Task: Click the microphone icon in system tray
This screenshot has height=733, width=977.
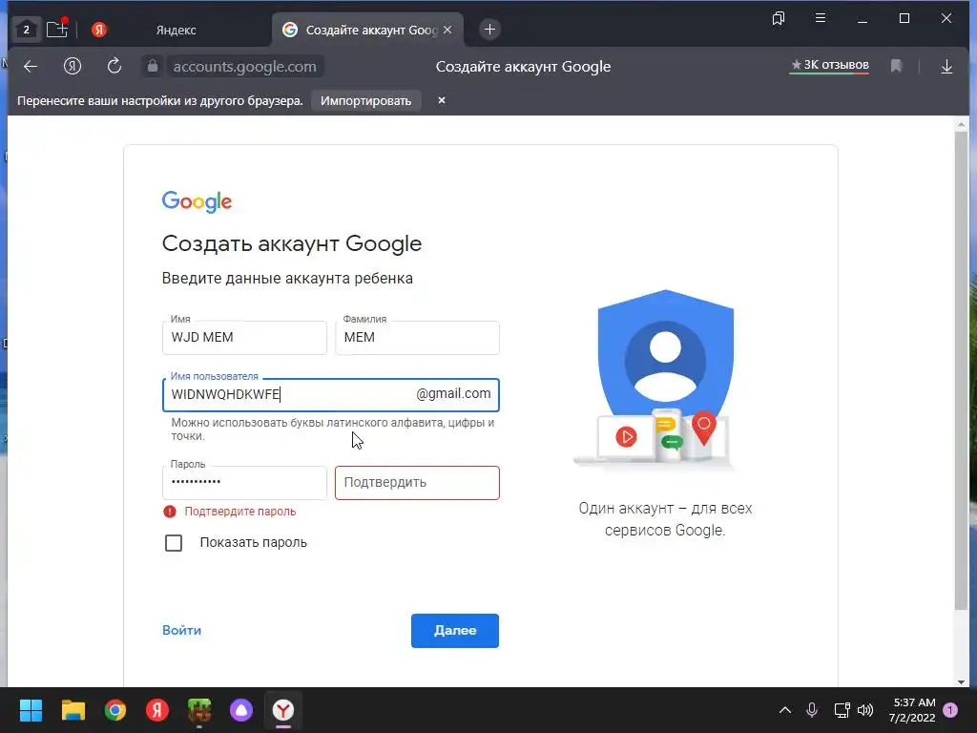Action: pos(812,710)
